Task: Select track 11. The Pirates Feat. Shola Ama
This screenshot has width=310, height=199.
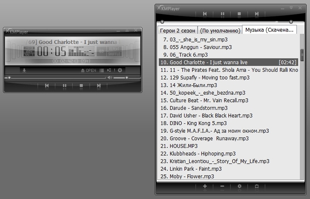Action: pos(229,70)
